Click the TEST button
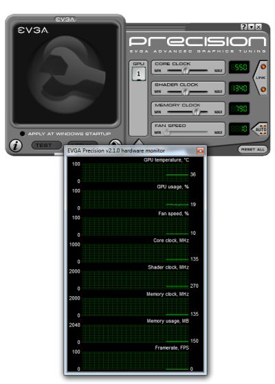 46,145
